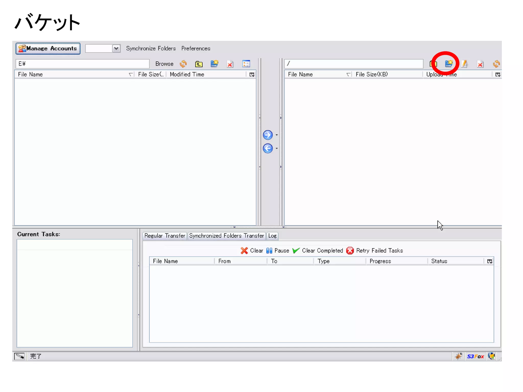
Task: Sort the local pane by Modified Time
Action: 207,75
